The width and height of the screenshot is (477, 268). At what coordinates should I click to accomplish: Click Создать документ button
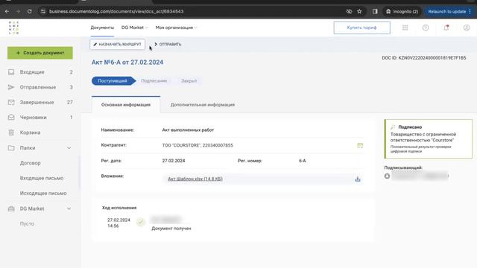click(x=40, y=53)
